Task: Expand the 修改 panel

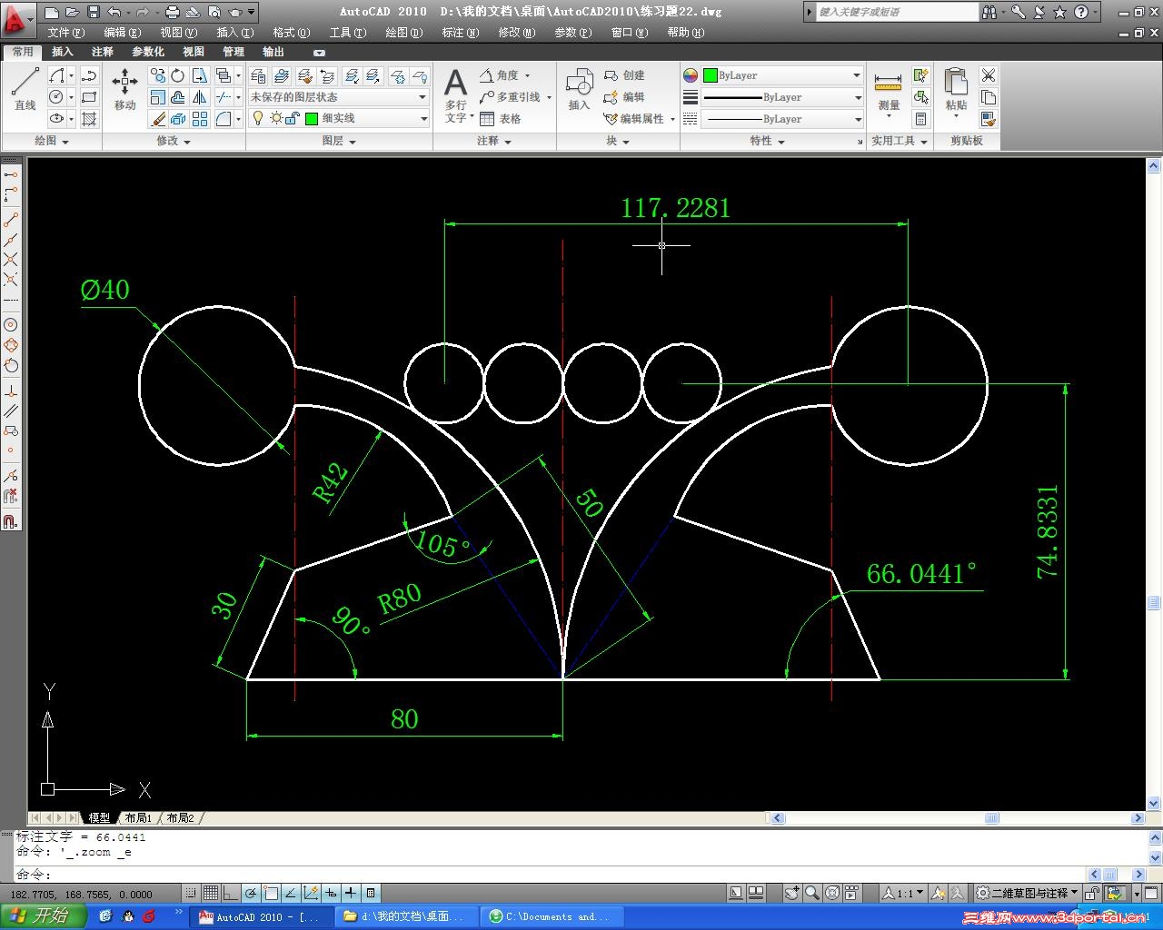Action: (x=174, y=141)
